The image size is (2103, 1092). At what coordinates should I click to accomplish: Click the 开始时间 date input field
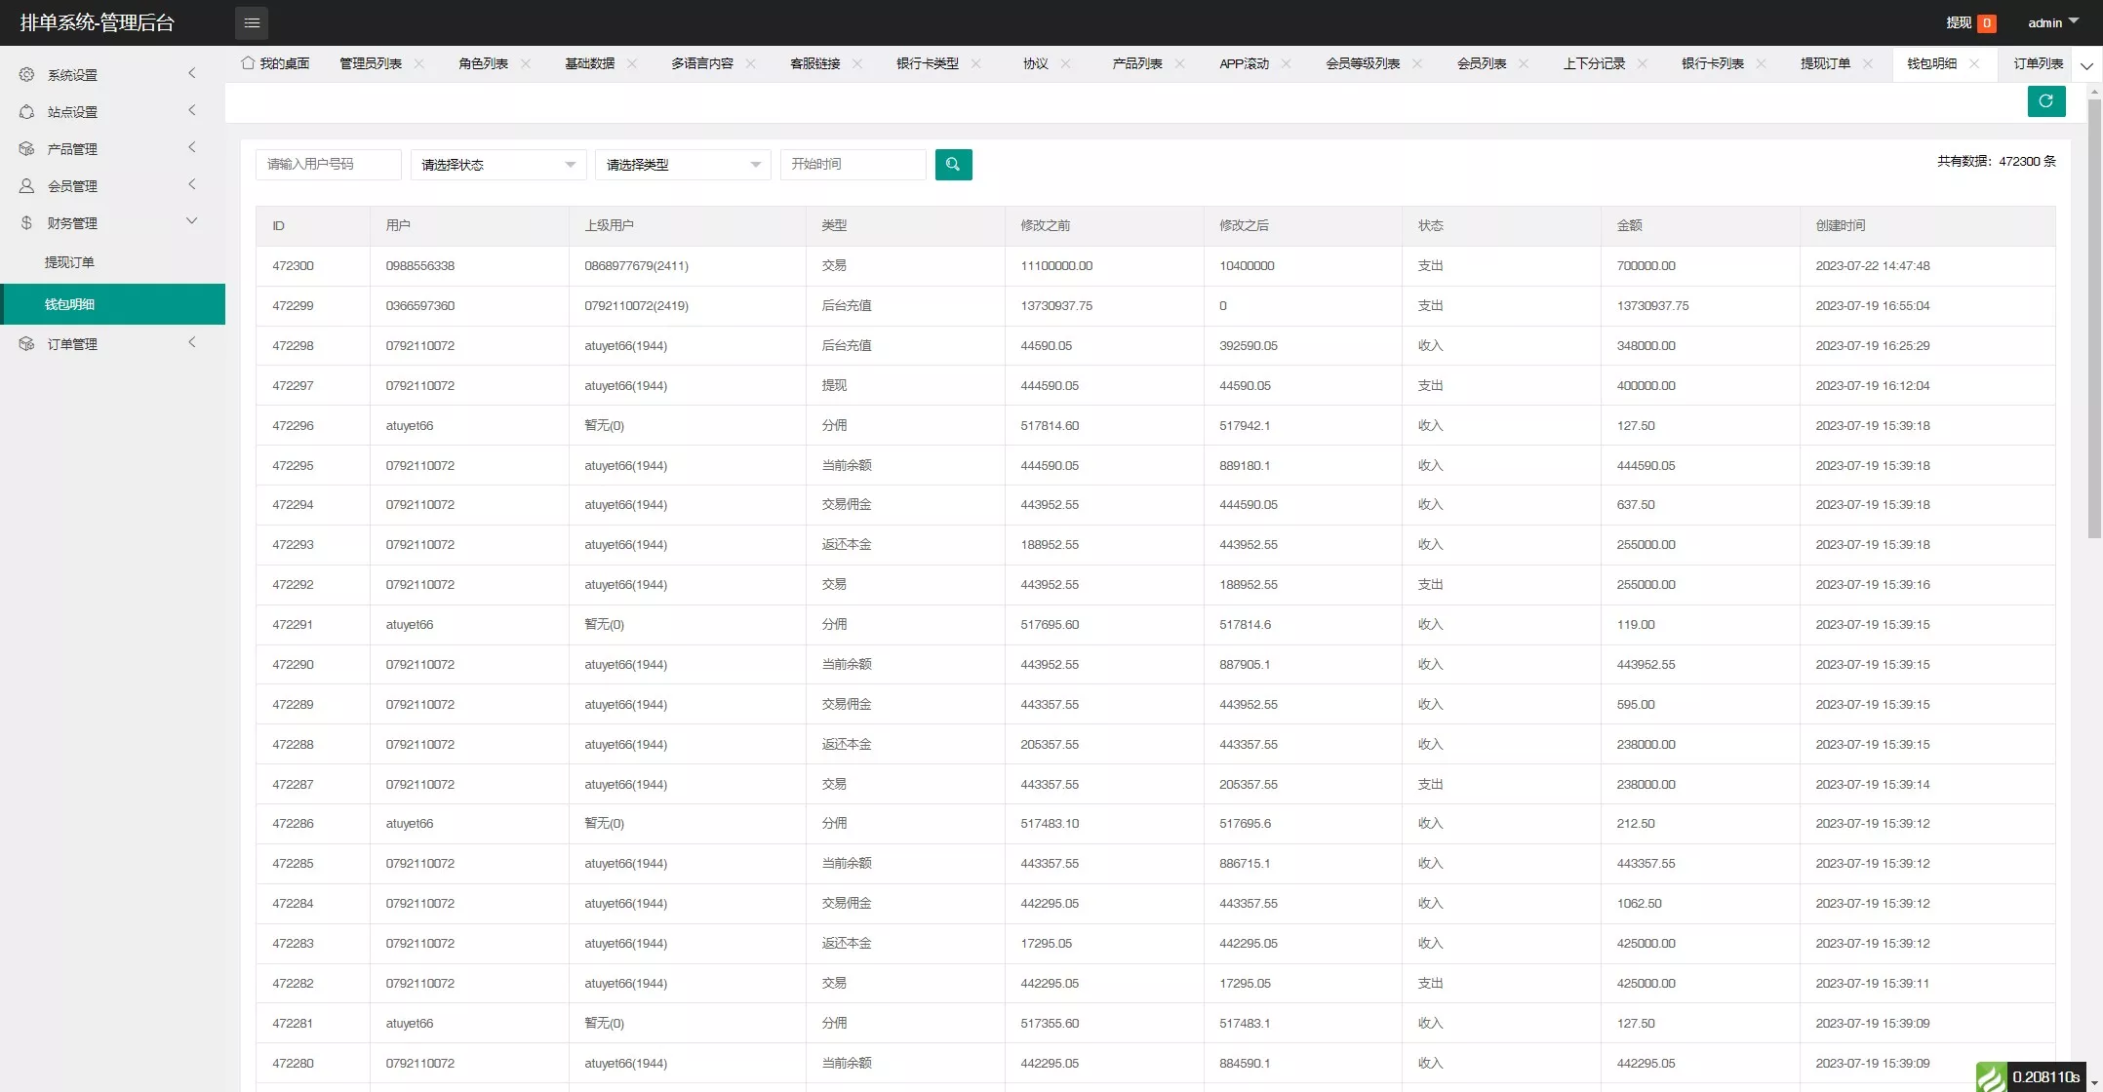pyautogui.click(x=853, y=164)
